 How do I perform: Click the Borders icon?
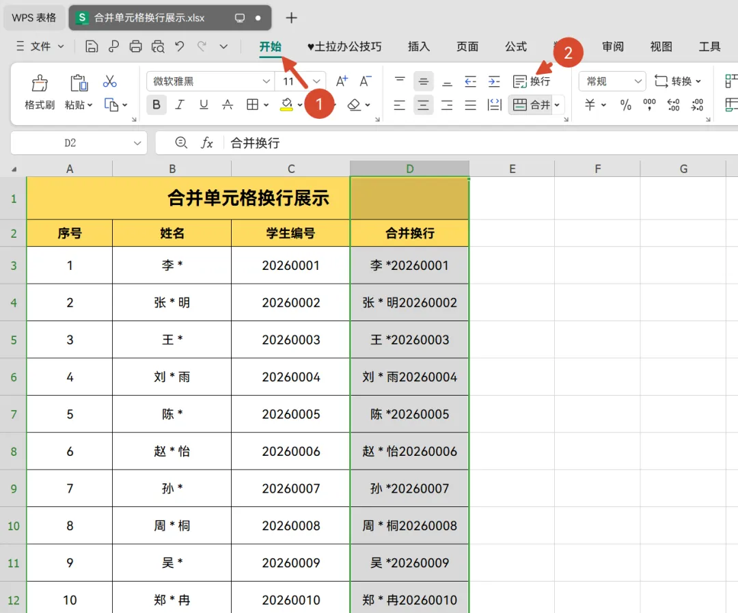(252, 105)
